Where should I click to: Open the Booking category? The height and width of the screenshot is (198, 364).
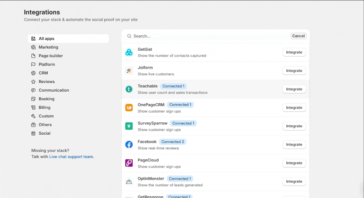tap(69, 99)
